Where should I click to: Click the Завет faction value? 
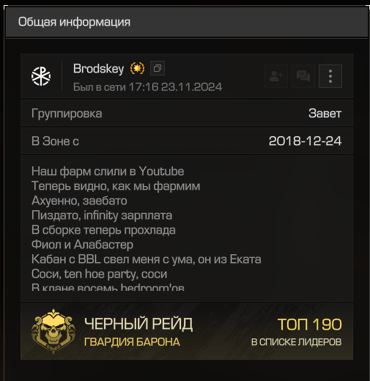tap(325, 114)
